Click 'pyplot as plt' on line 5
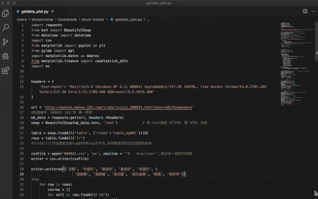This screenshot has width=318, height=199. 92,45
